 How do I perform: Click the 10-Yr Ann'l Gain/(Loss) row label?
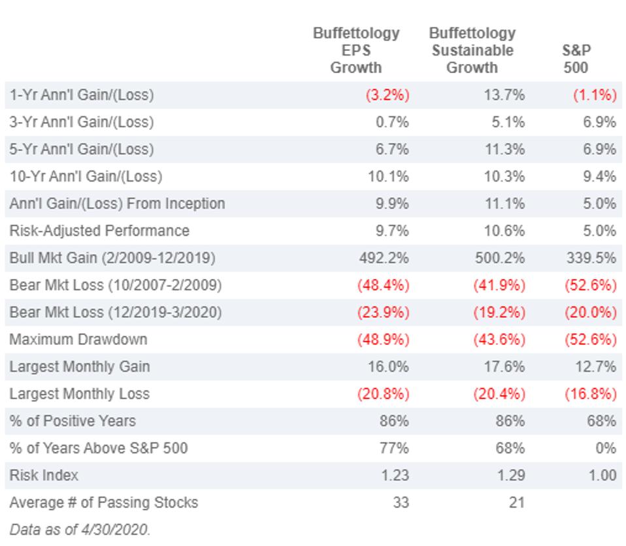click(86, 176)
